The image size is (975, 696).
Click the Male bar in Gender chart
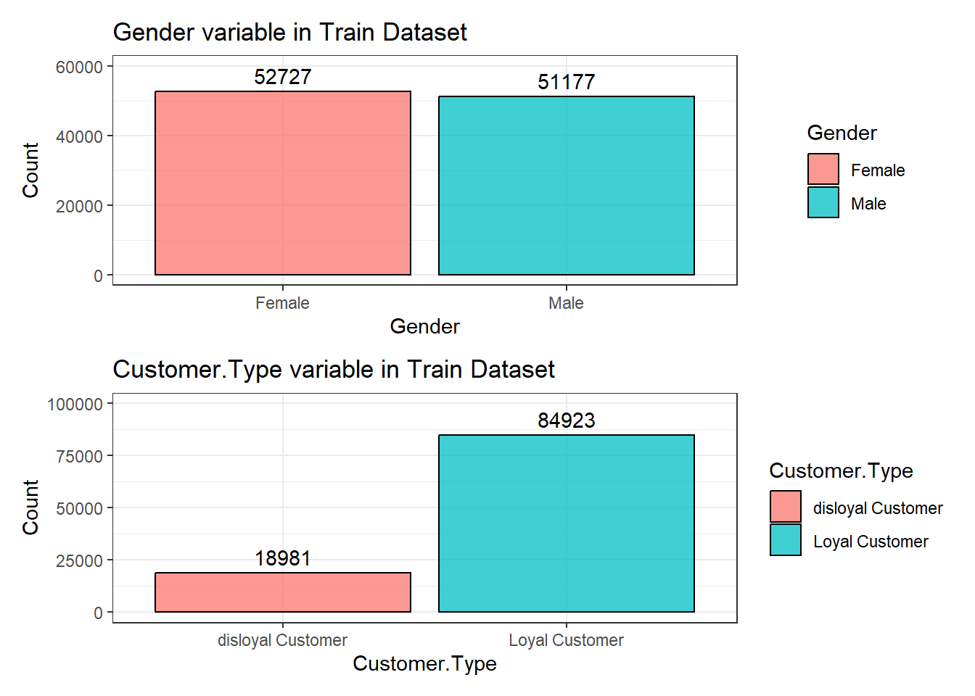pyautogui.click(x=567, y=186)
